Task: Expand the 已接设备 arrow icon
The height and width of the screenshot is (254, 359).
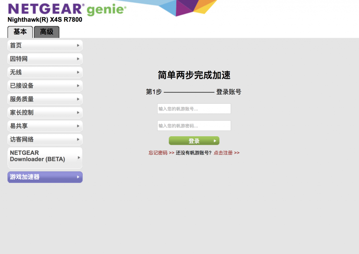Action: point(78,86)
